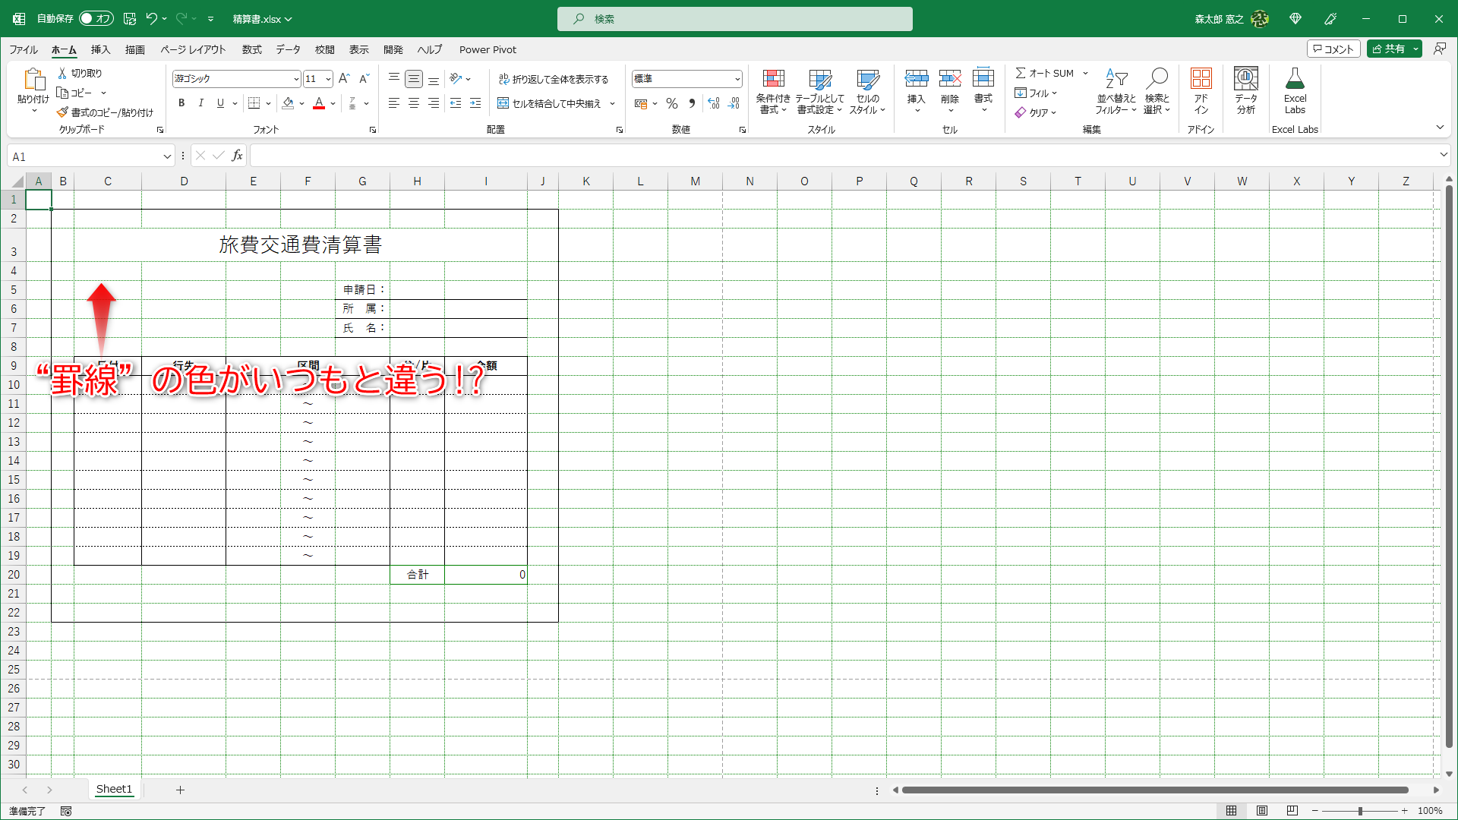Click the Merge and Center cells icon
This screenshot has width=1458, height=820.
[503, 103]
